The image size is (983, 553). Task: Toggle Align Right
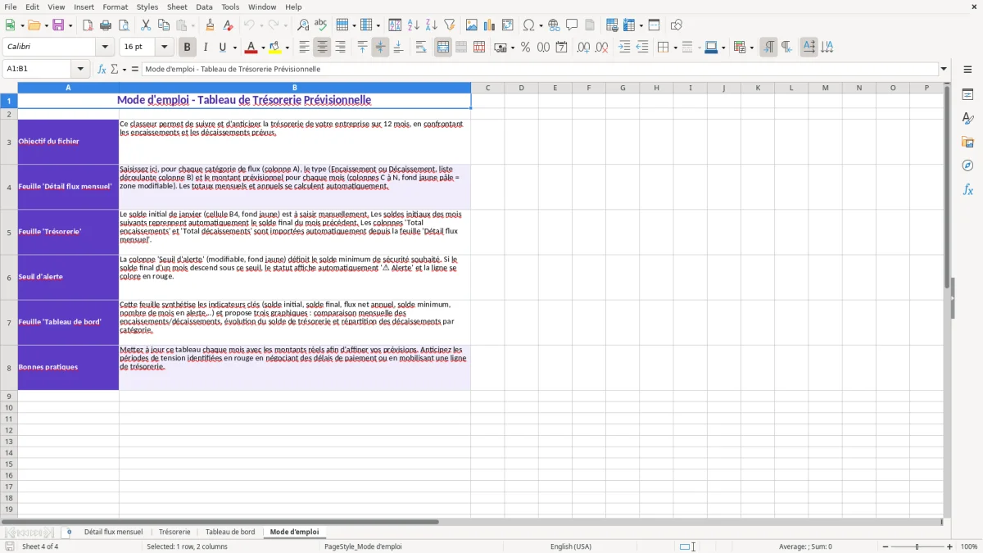pyautogui.click(x=340, y=48)
